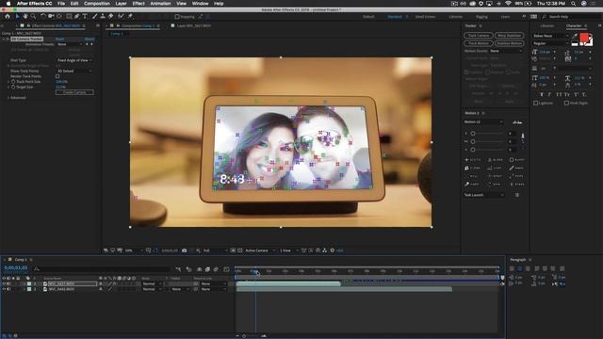Toggle the Render Track Points checkbox

[x=57, y=76]
